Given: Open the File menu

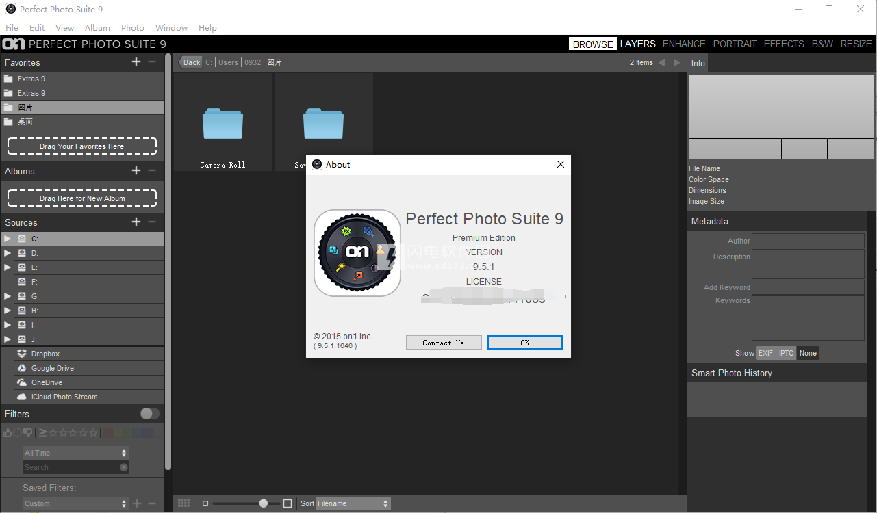Looking at the screenshot, I should click(12, 28).
